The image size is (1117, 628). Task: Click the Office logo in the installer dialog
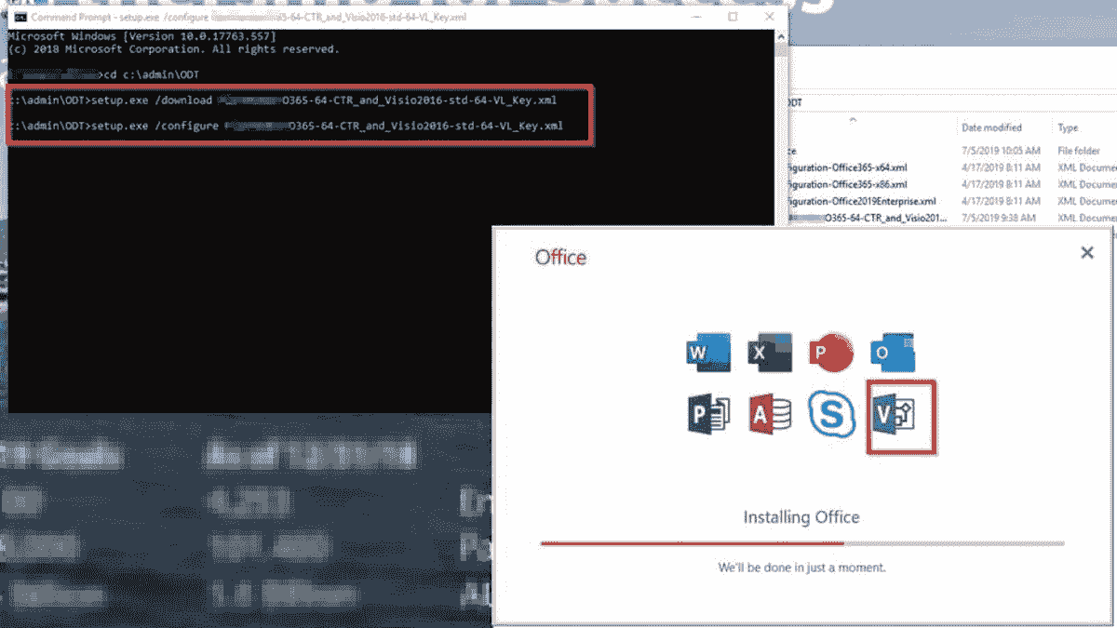(x=560, y=257)
